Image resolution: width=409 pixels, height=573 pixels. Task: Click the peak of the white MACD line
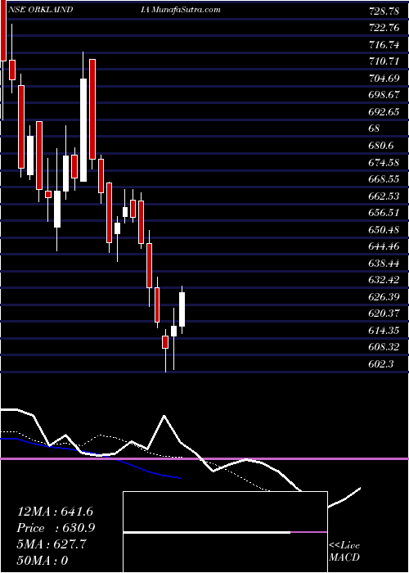[164, 416]
